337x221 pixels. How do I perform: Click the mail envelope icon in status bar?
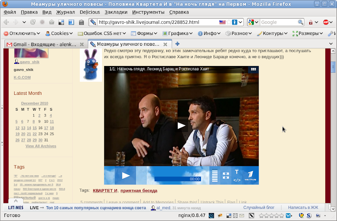[x=242, y=215]
